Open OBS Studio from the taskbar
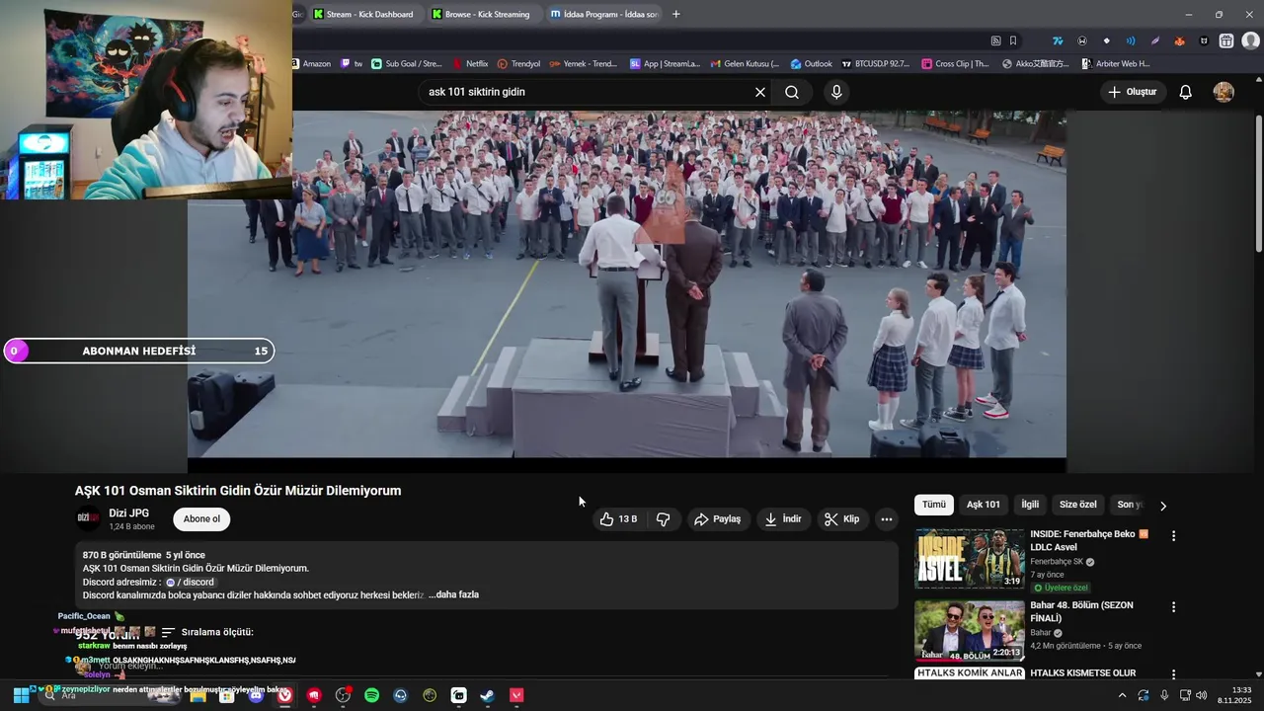This screenshot has height=711, width=1264. [x=343, y=695]
